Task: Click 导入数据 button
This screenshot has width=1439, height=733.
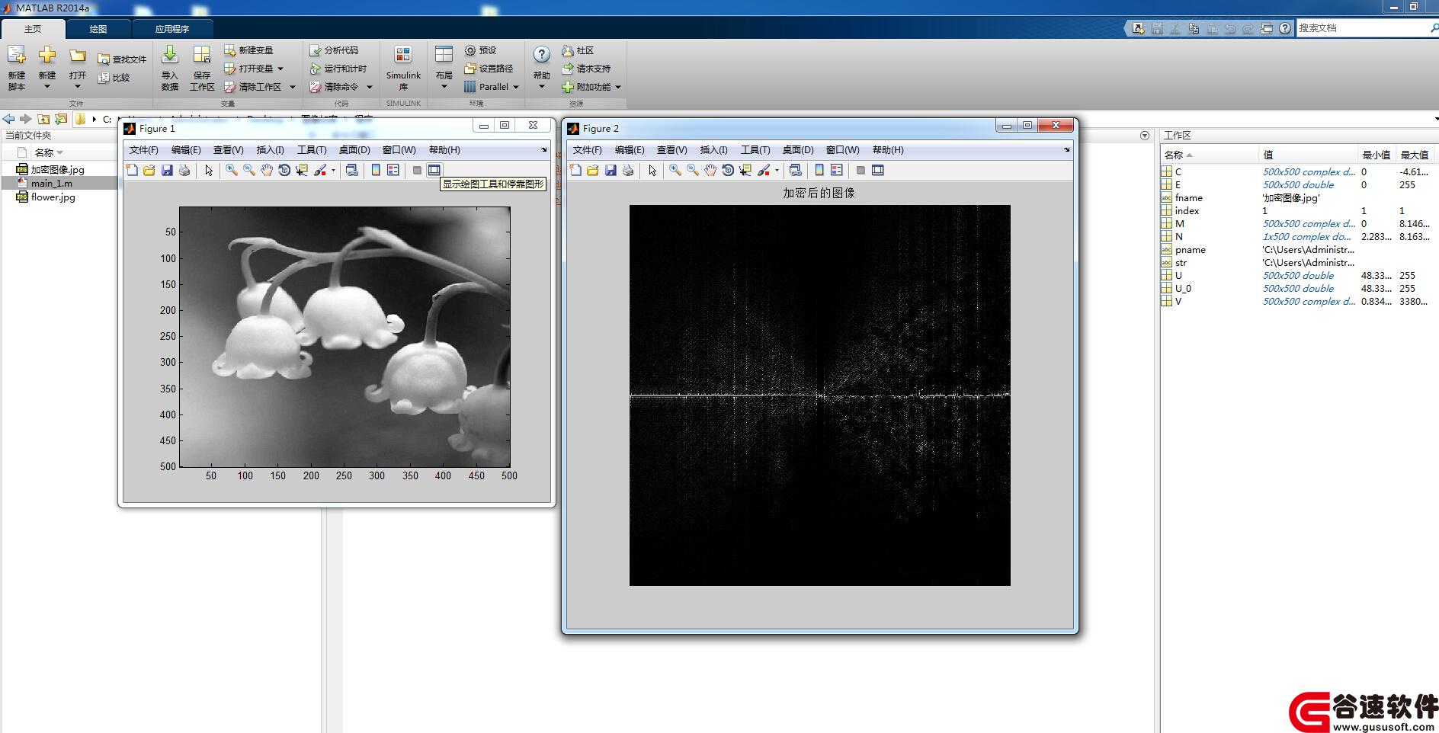Action: pyautogui.click(x=170, y=68)
